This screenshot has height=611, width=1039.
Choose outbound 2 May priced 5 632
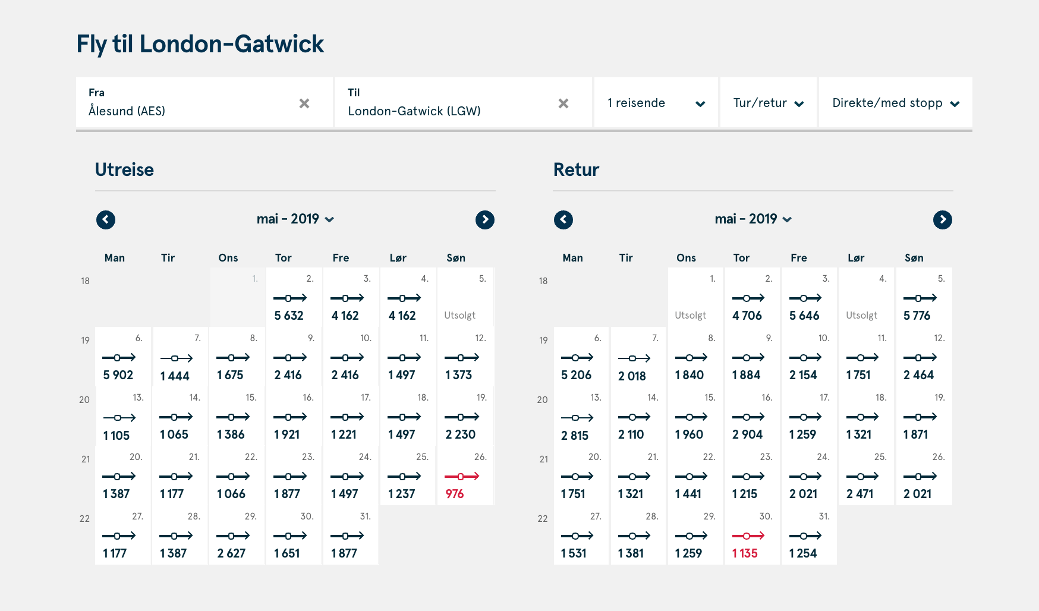coord(294,298)
